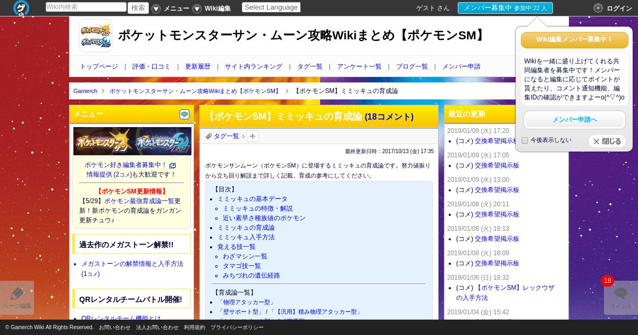Click the Pokemon Sun Moon wiki logo thumbnail
Image resolution: width=638 pixels, height=335 pixels.
(x=96, y=36)
